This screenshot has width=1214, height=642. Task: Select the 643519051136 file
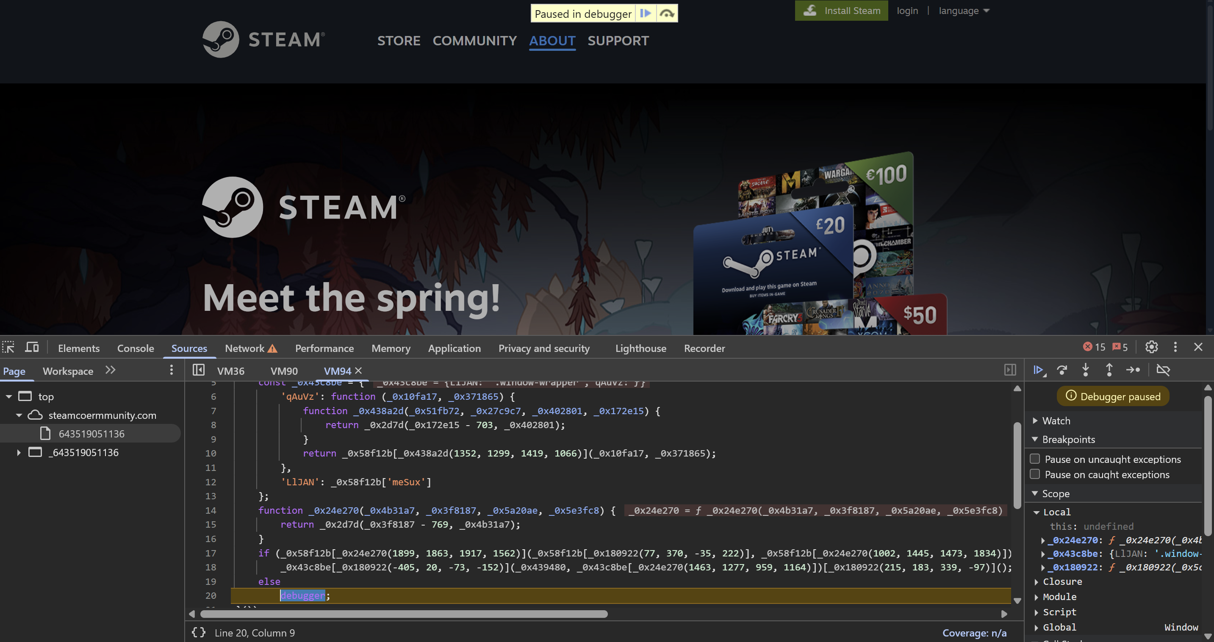pyautogui.click(x=91, y=433)
